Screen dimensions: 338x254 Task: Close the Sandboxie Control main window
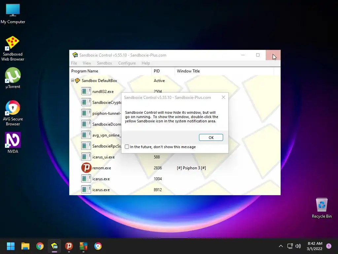pyautogui.click(x=273, y=55)
